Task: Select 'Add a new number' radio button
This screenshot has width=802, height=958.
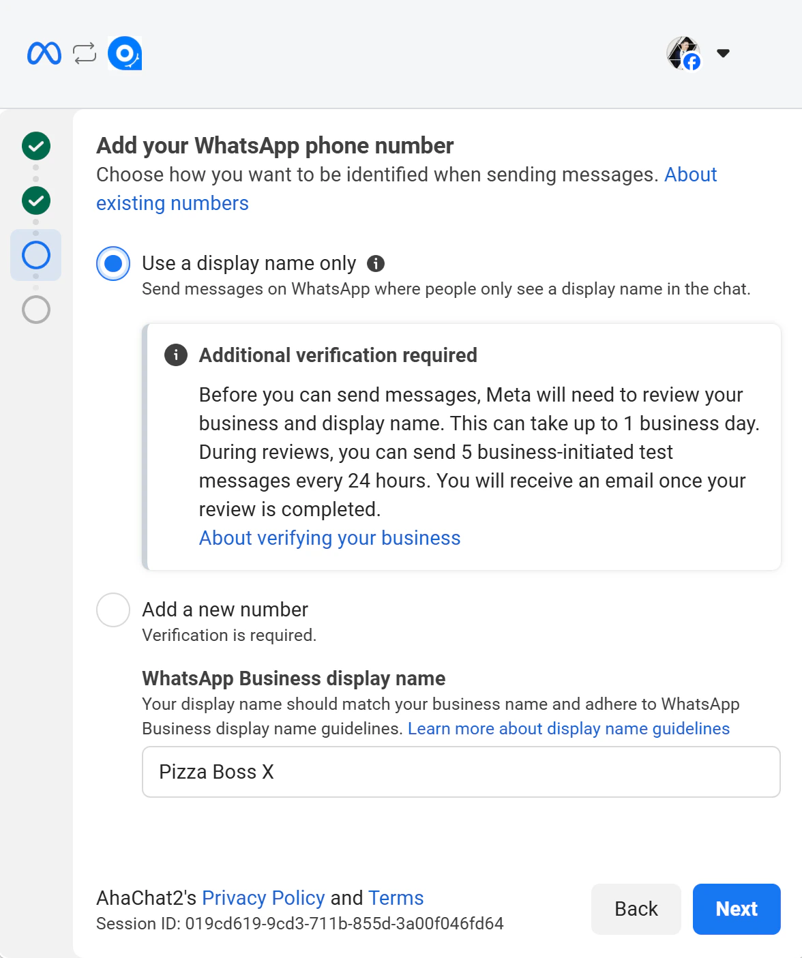Action: pyautogui.click(x=113, y=610)
